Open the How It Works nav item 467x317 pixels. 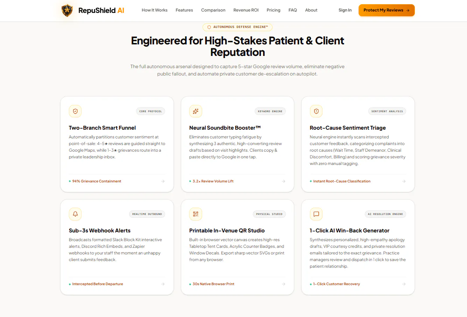(x=155, y=10)
